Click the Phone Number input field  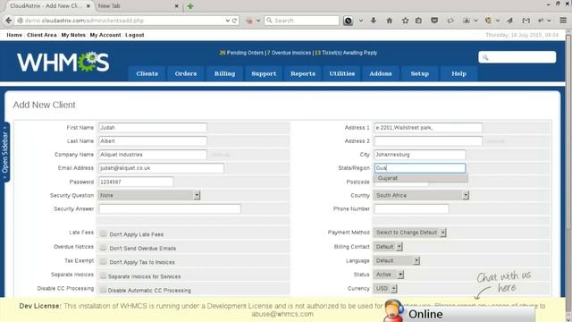point(411,208)
